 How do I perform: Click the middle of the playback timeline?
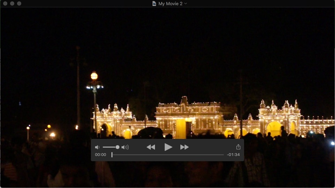coord(168,155)
